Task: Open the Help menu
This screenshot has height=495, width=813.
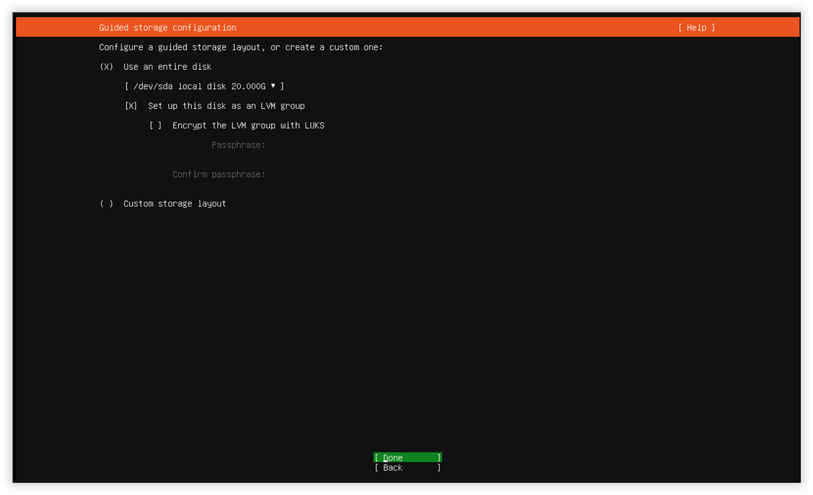Action: (697, 27)
